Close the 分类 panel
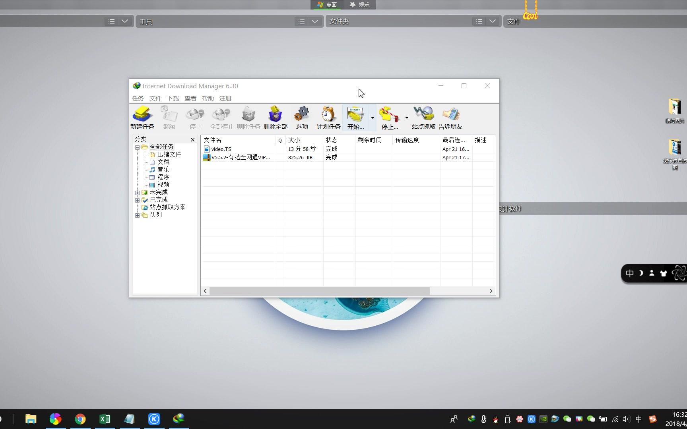The height and width of the screenshot is (429, 687). 193,139
